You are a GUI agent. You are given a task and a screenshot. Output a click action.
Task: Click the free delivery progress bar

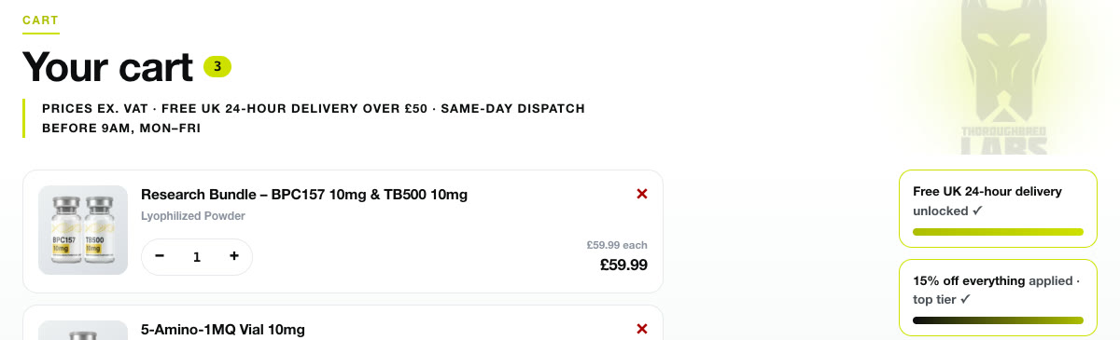click(998, 231)
